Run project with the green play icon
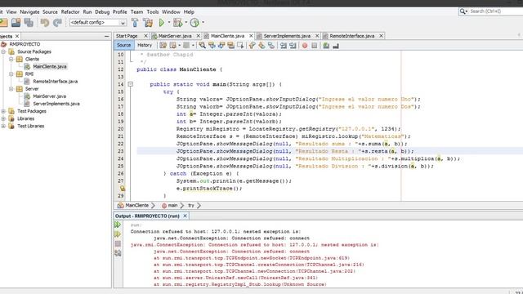 [162, 22]
